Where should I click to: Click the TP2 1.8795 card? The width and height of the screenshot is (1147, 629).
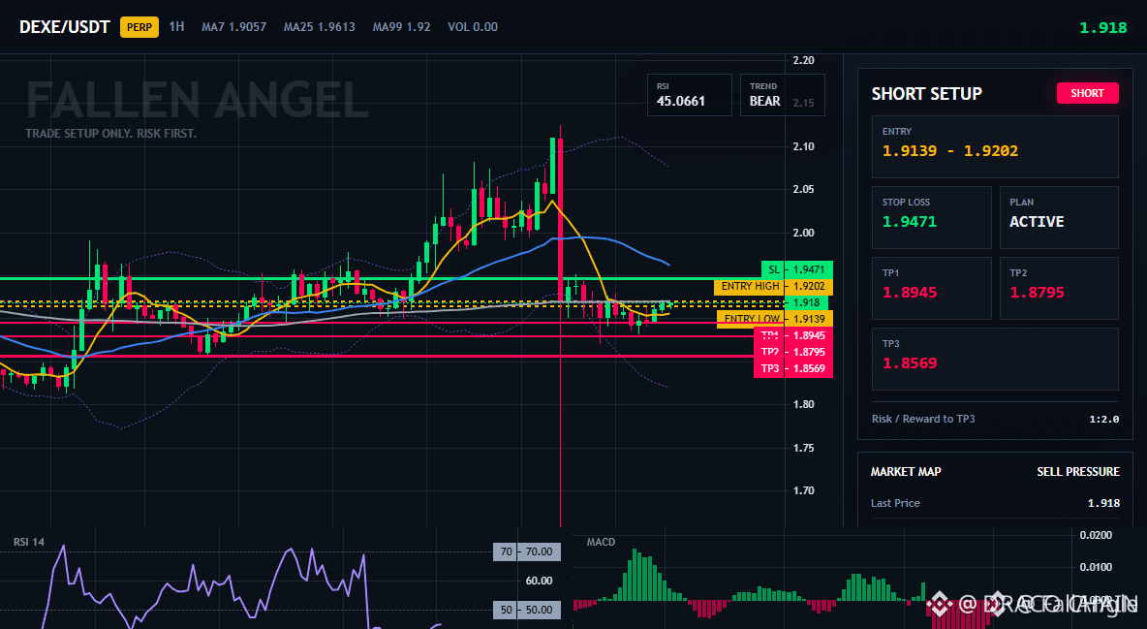(x=1059, y=288)
